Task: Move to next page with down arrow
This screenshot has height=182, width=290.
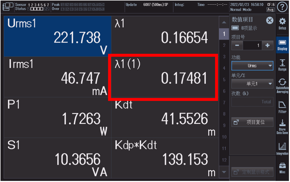Action: (224, 172)
